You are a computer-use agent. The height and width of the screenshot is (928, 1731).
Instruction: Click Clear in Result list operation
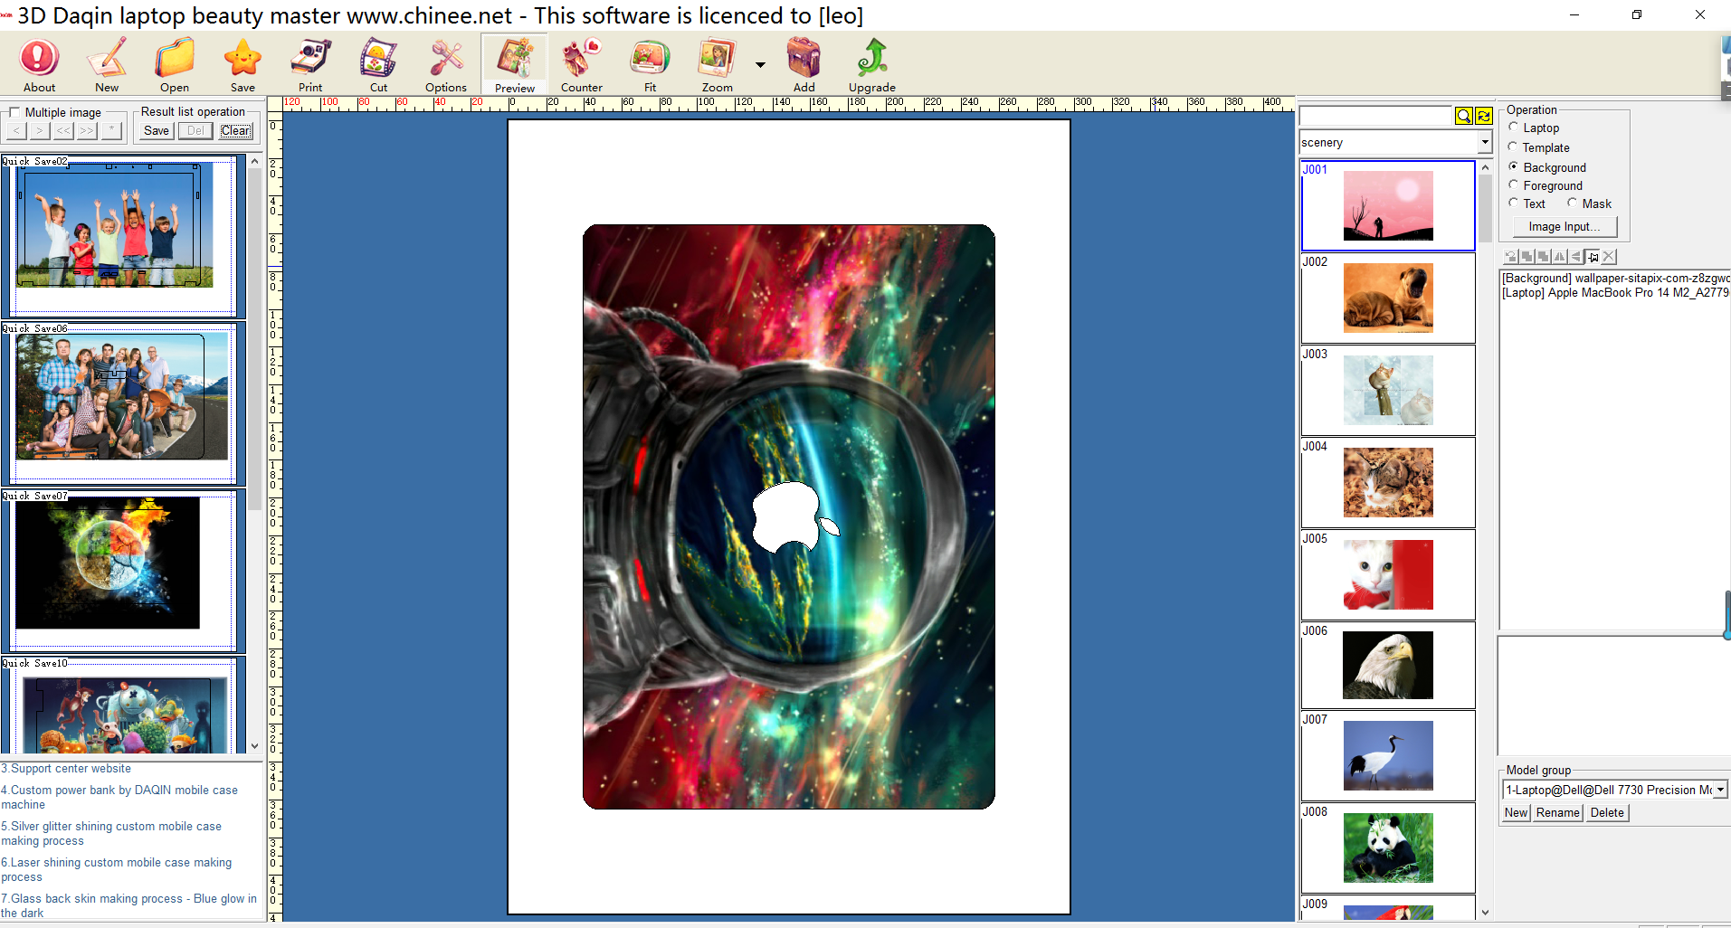(x=235, y=130)
